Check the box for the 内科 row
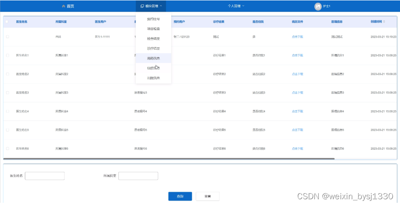This screenshot has width=400, height=205. click(x=8, y=37)
